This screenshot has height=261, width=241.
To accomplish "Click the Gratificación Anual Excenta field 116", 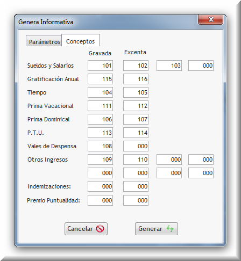I will (x=136, y=79).
